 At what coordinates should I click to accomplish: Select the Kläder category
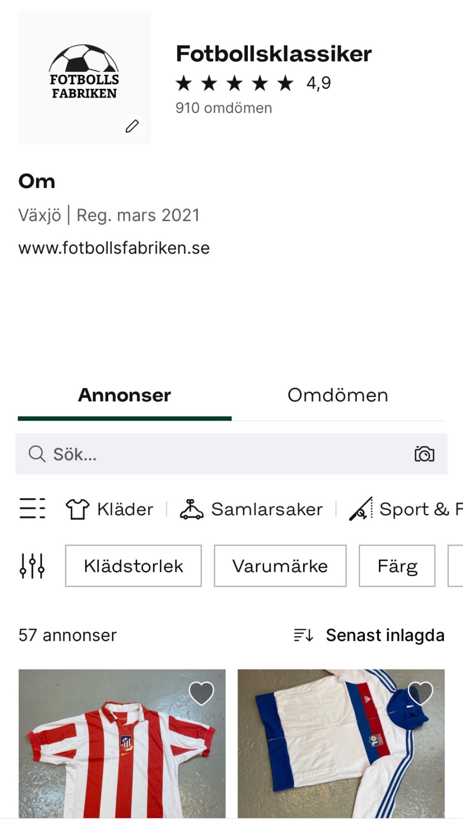110,509
